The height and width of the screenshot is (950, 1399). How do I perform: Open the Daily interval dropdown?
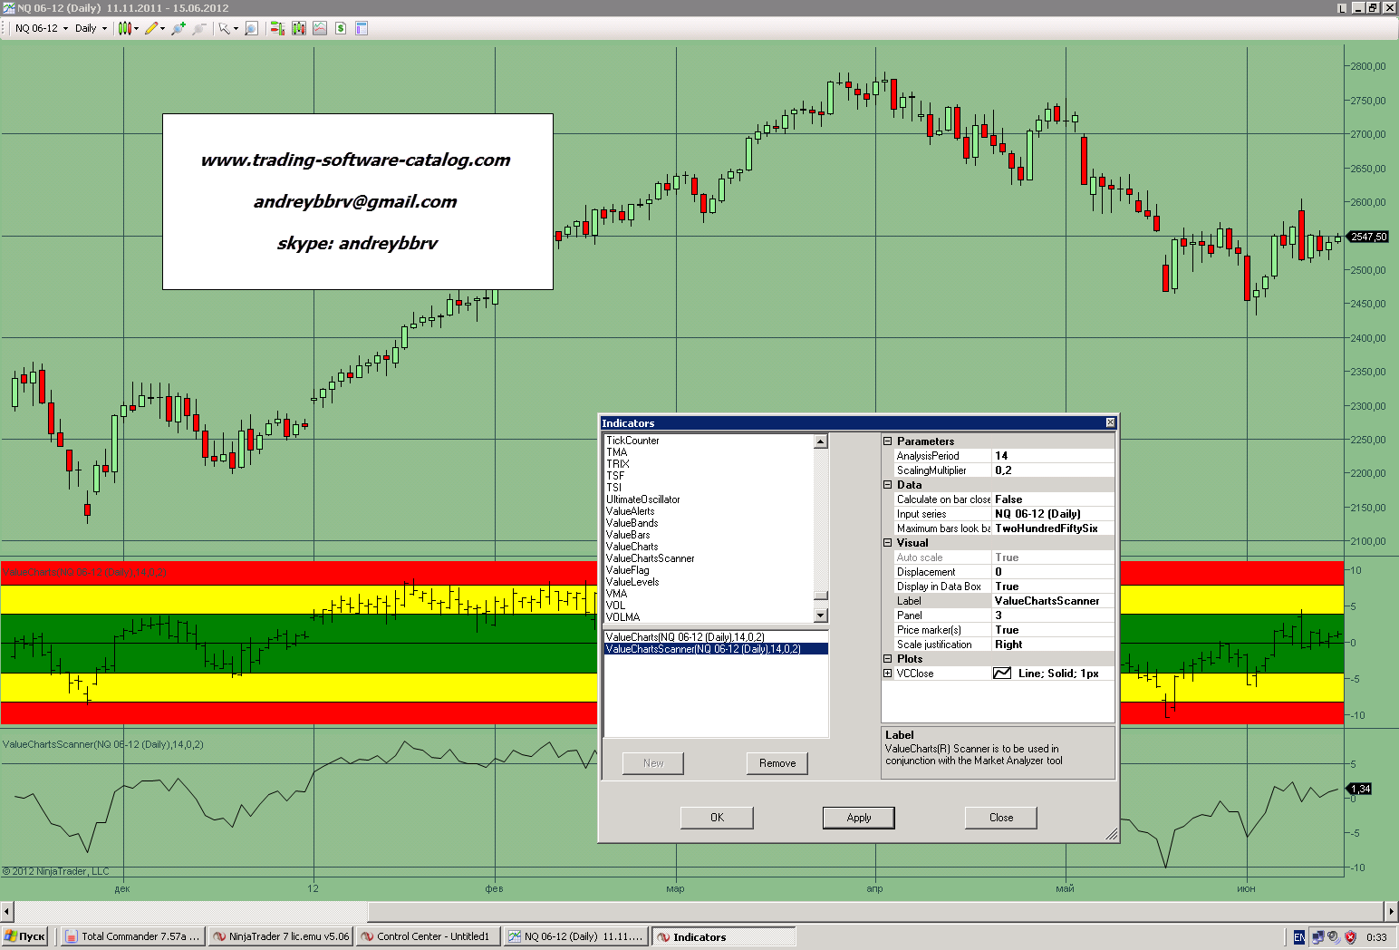coord(91,28)
